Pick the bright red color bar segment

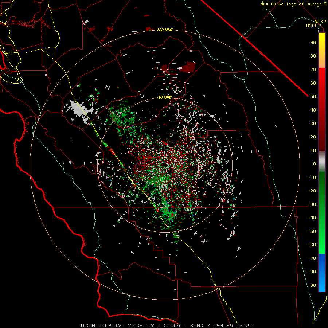pos(322,77)
